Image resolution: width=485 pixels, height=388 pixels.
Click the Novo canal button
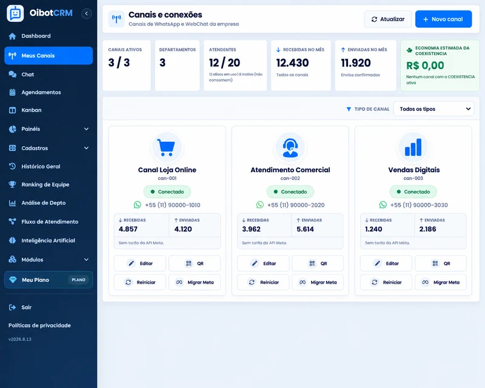(x=444, y=19)
